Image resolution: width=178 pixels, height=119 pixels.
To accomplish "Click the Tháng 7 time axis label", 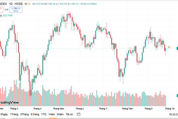I will point(103,109).
